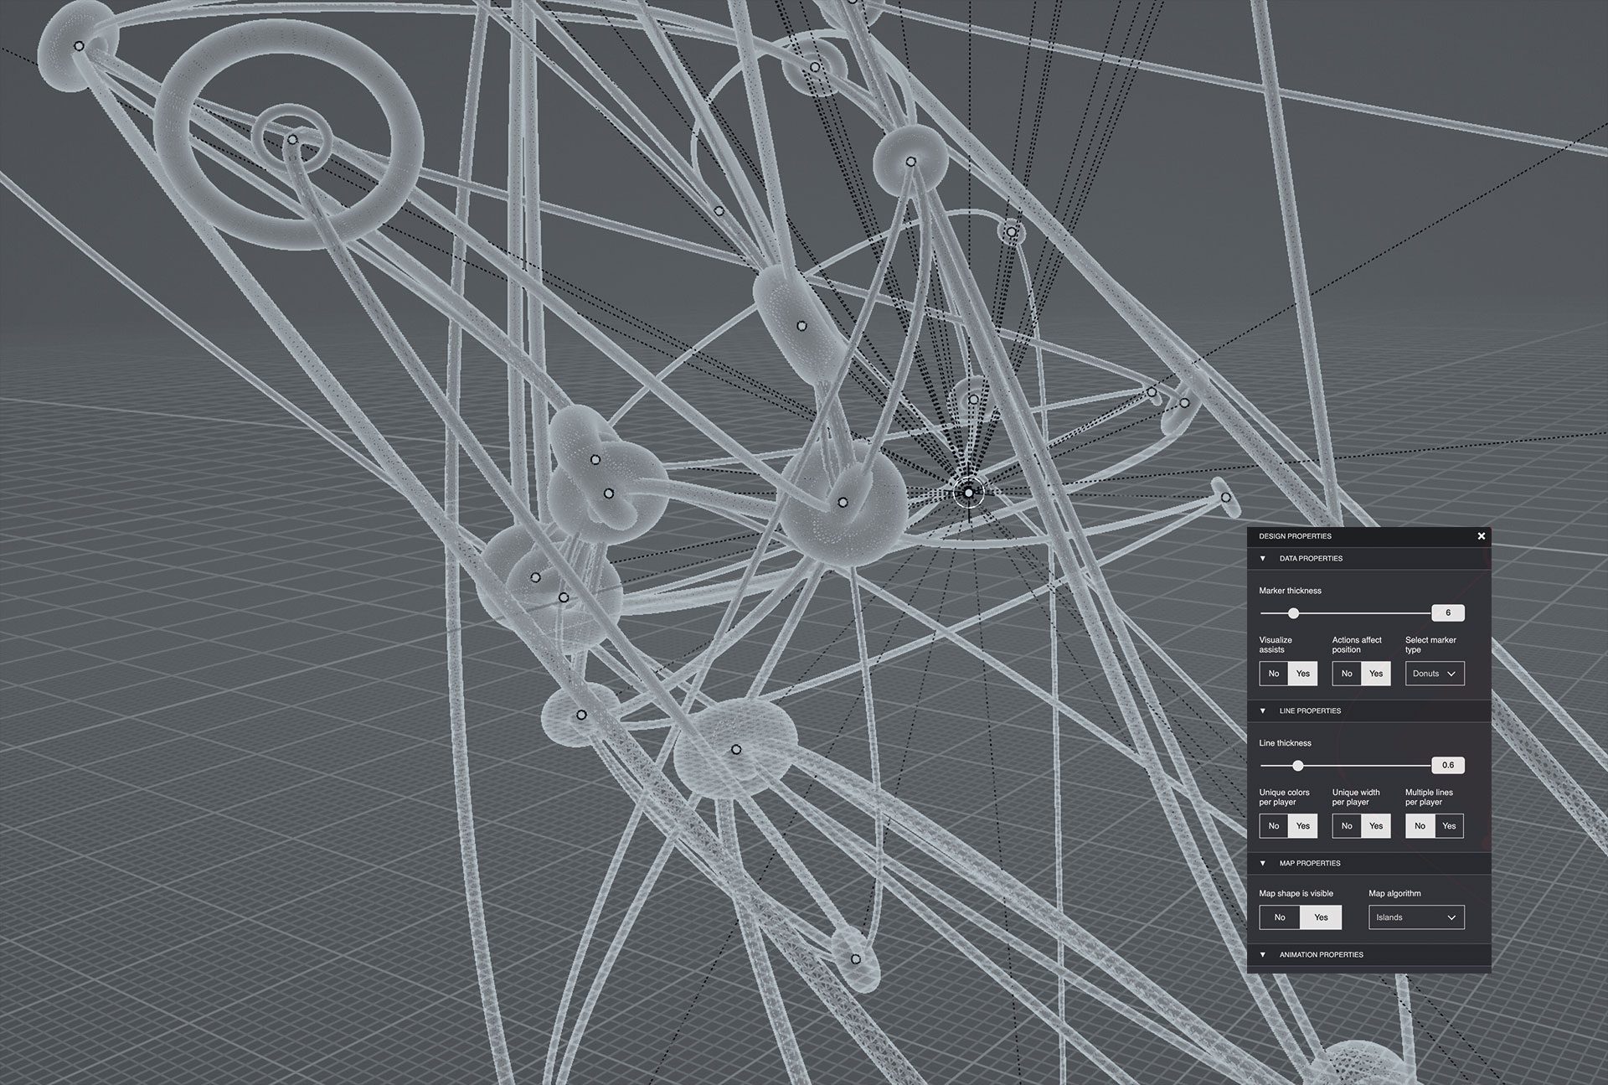This screenshot has height=1085, width=1608.
Task: Open the Map algorithm dropdown showing Islands
Action: [1415, 917]
